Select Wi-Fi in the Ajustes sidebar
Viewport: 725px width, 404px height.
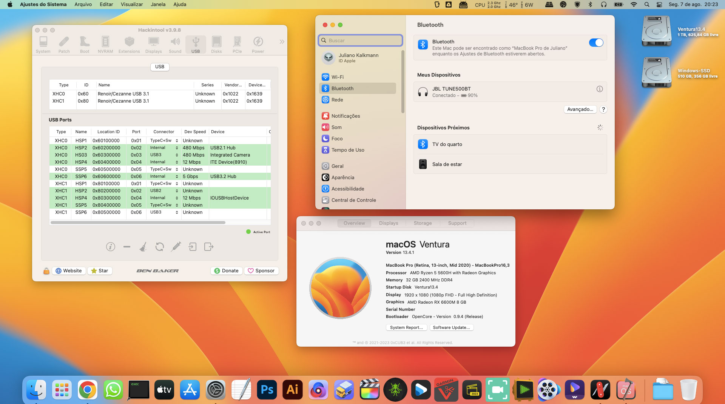[x=337, y=77]
